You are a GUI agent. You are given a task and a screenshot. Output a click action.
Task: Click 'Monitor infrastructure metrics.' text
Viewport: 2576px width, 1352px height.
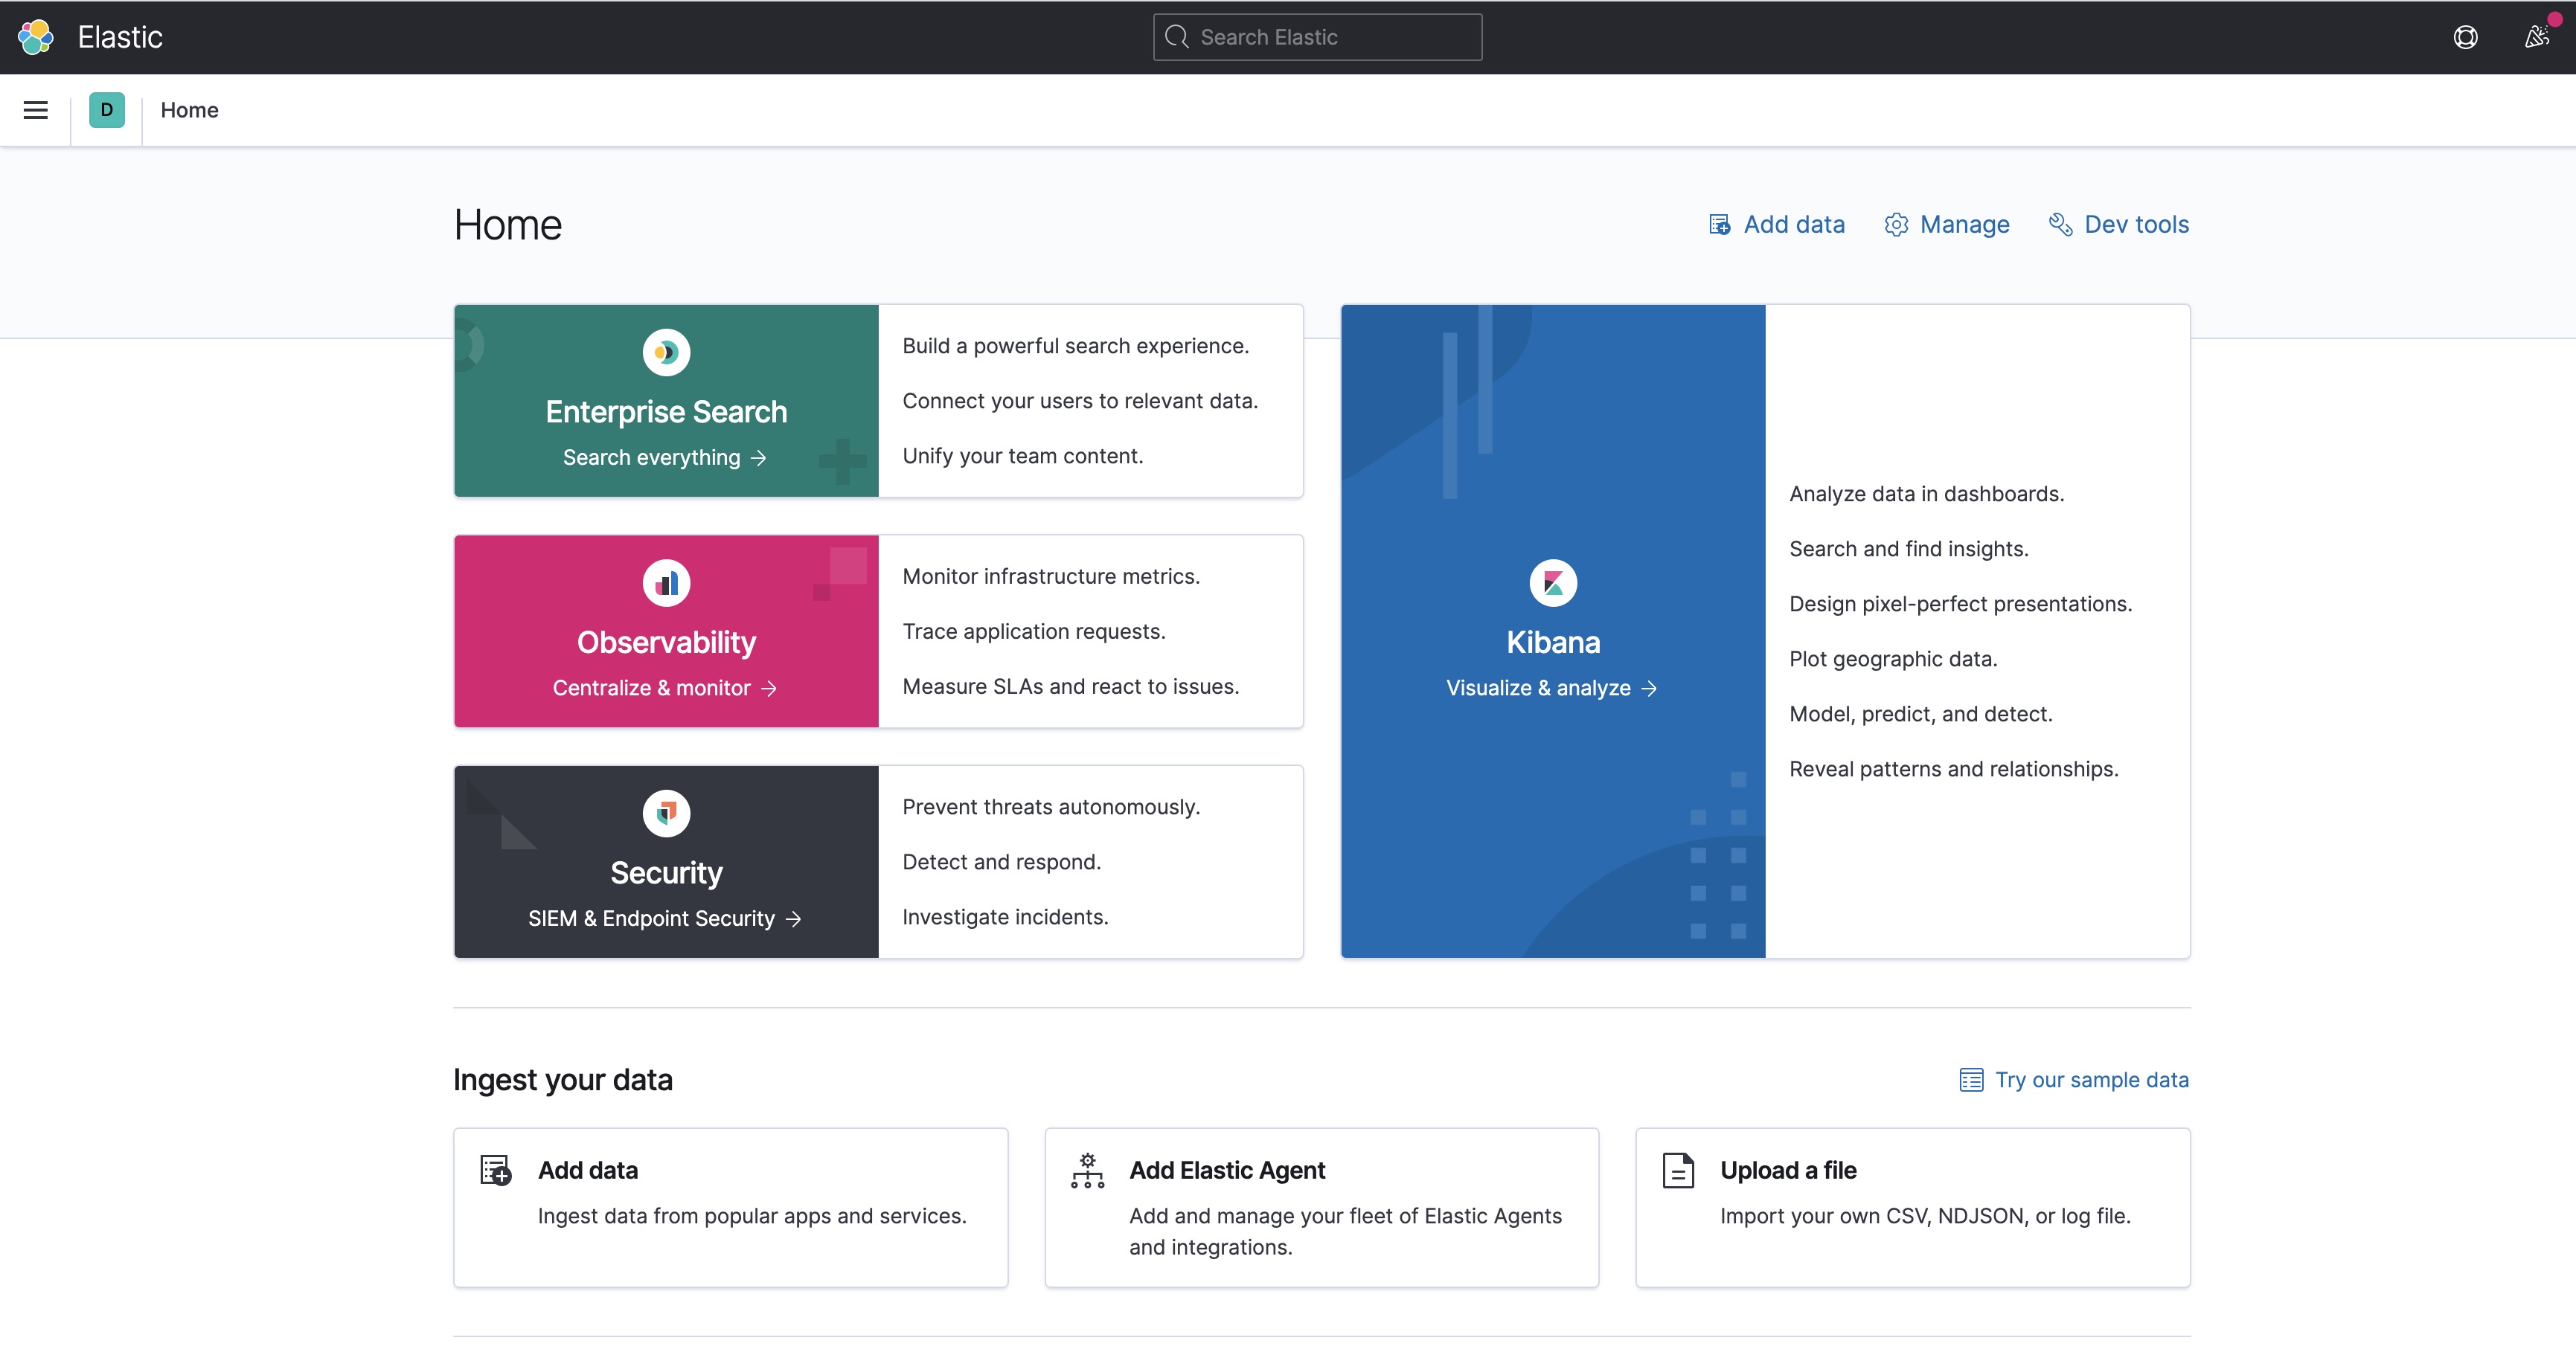click(x=1051, y=576)
